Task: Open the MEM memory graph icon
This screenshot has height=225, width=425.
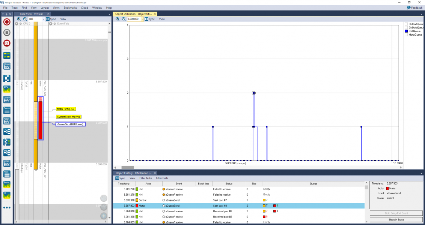Action: point(7,163)
